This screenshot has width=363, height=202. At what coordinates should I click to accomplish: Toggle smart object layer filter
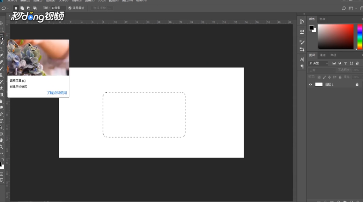pyautogui.click(x=357, y=63)
